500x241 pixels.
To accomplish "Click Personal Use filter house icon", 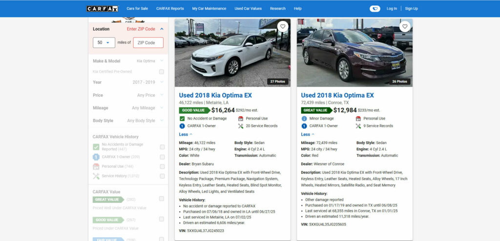I will tap(96, 166).
